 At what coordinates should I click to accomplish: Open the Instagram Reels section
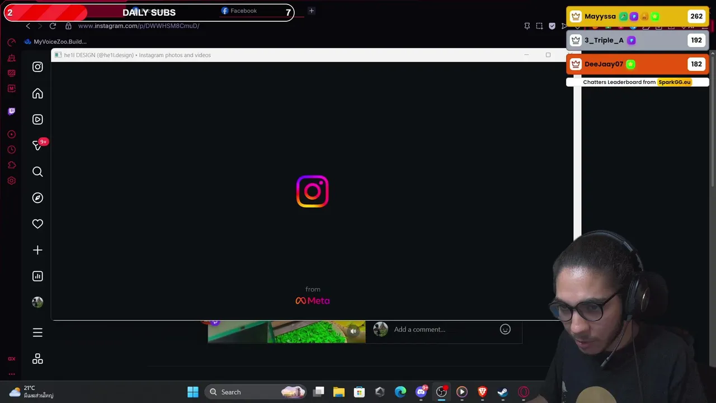coord(37,119)
